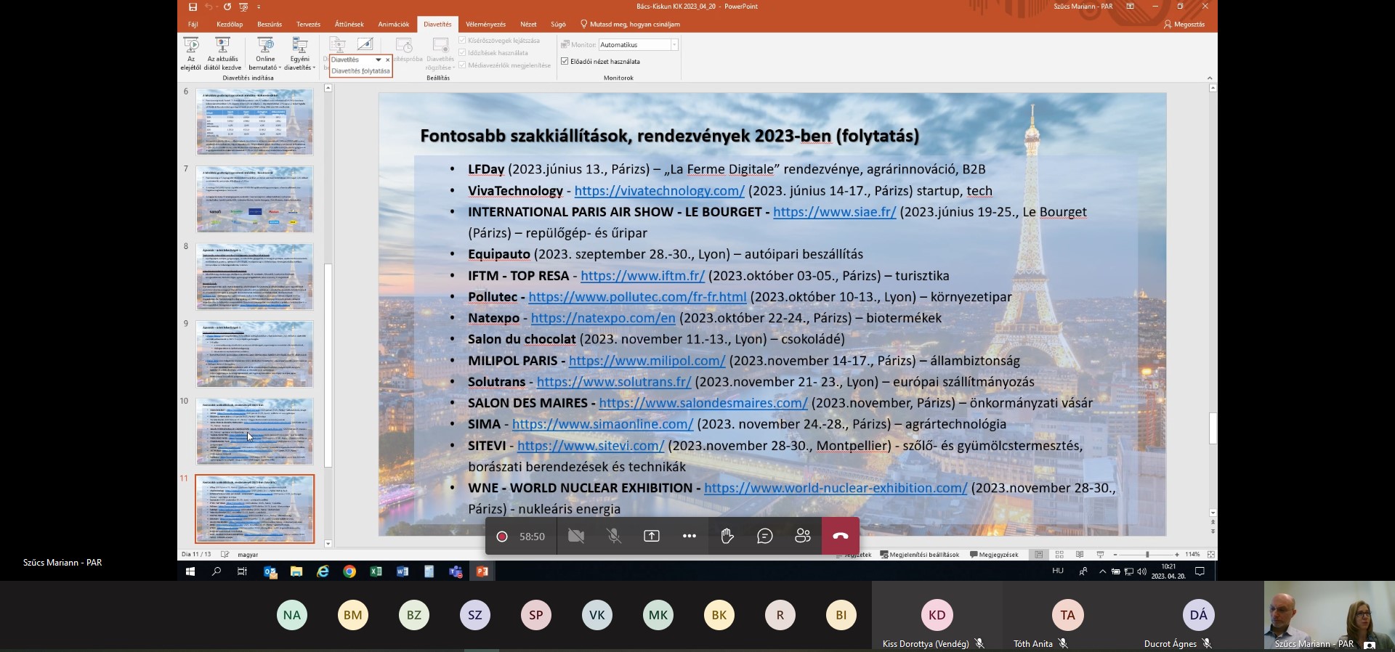Toggle the microphone mute in meeting controls
This screenshot has height=652, width=1395.
click(x=614, y=537)
